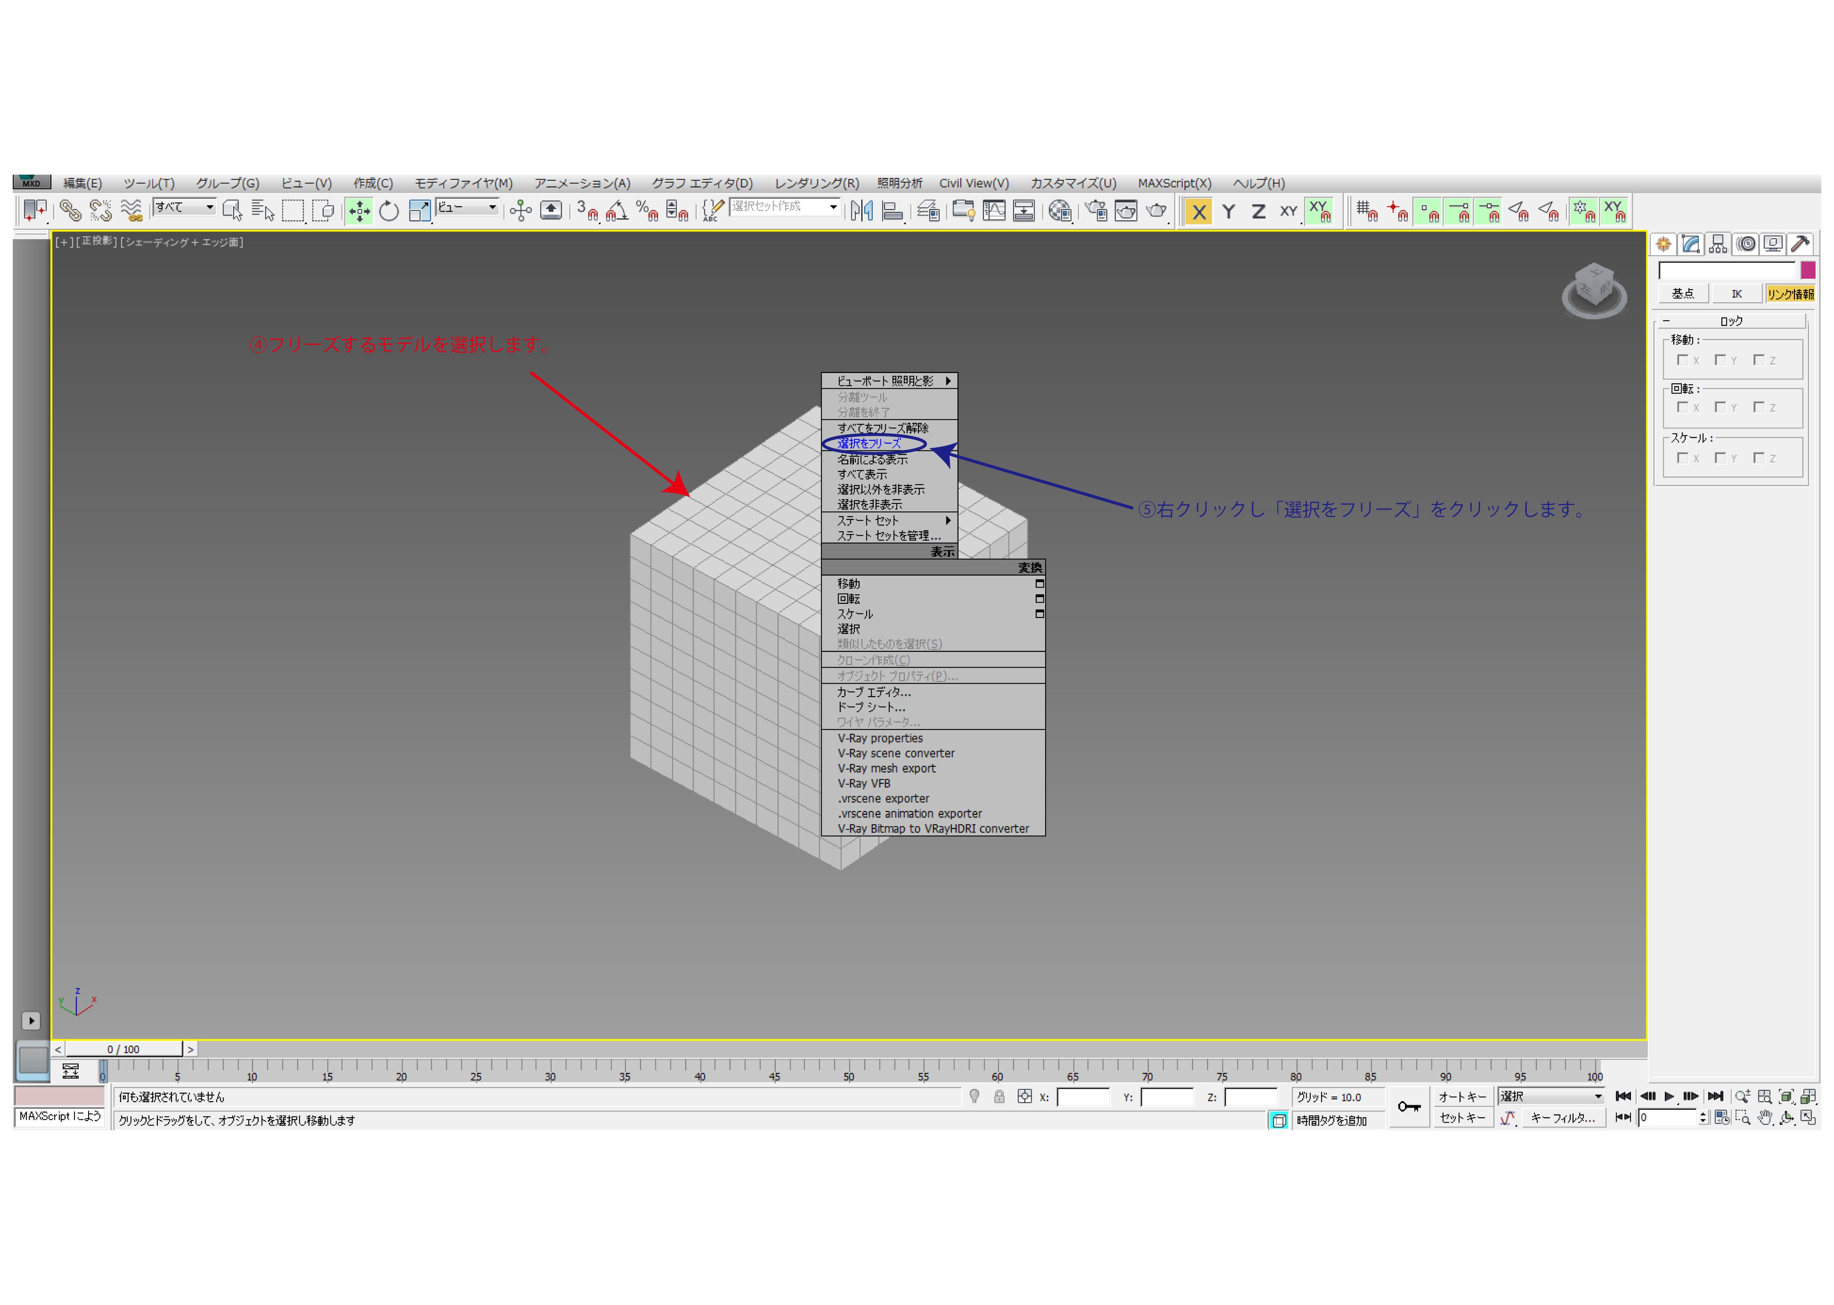
Task: Restrict transform to X axis button
Action: (1198, 212)
